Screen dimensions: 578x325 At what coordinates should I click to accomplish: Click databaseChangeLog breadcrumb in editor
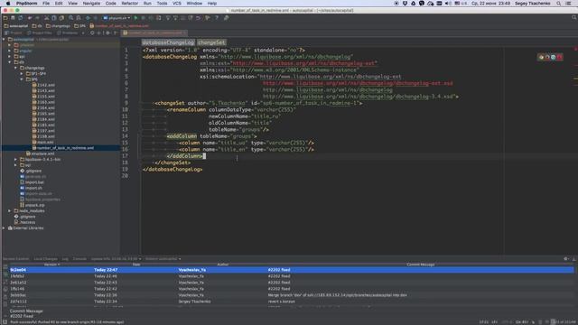[168, 42]
